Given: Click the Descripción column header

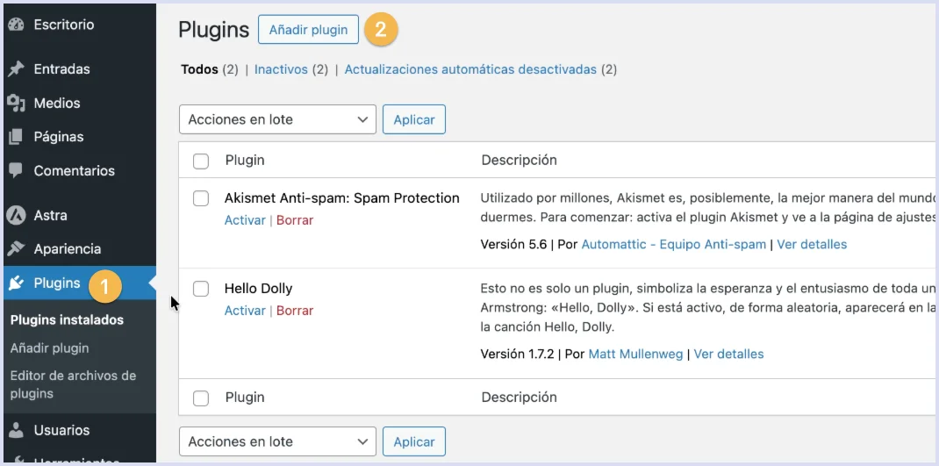Looking at the screenshot, I should click(x=519, y=161).
